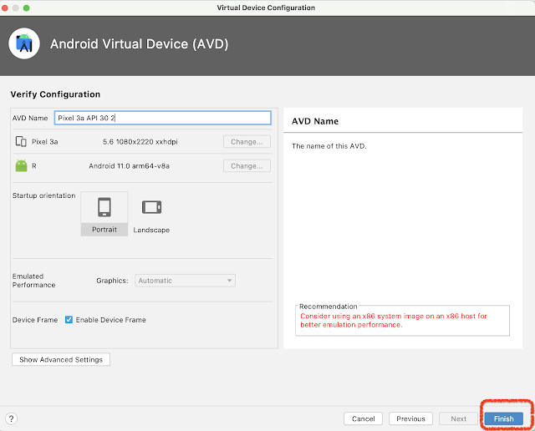The image size is (535, 431).
Task: Click the Finish button
Action: (x=503, y=418)
